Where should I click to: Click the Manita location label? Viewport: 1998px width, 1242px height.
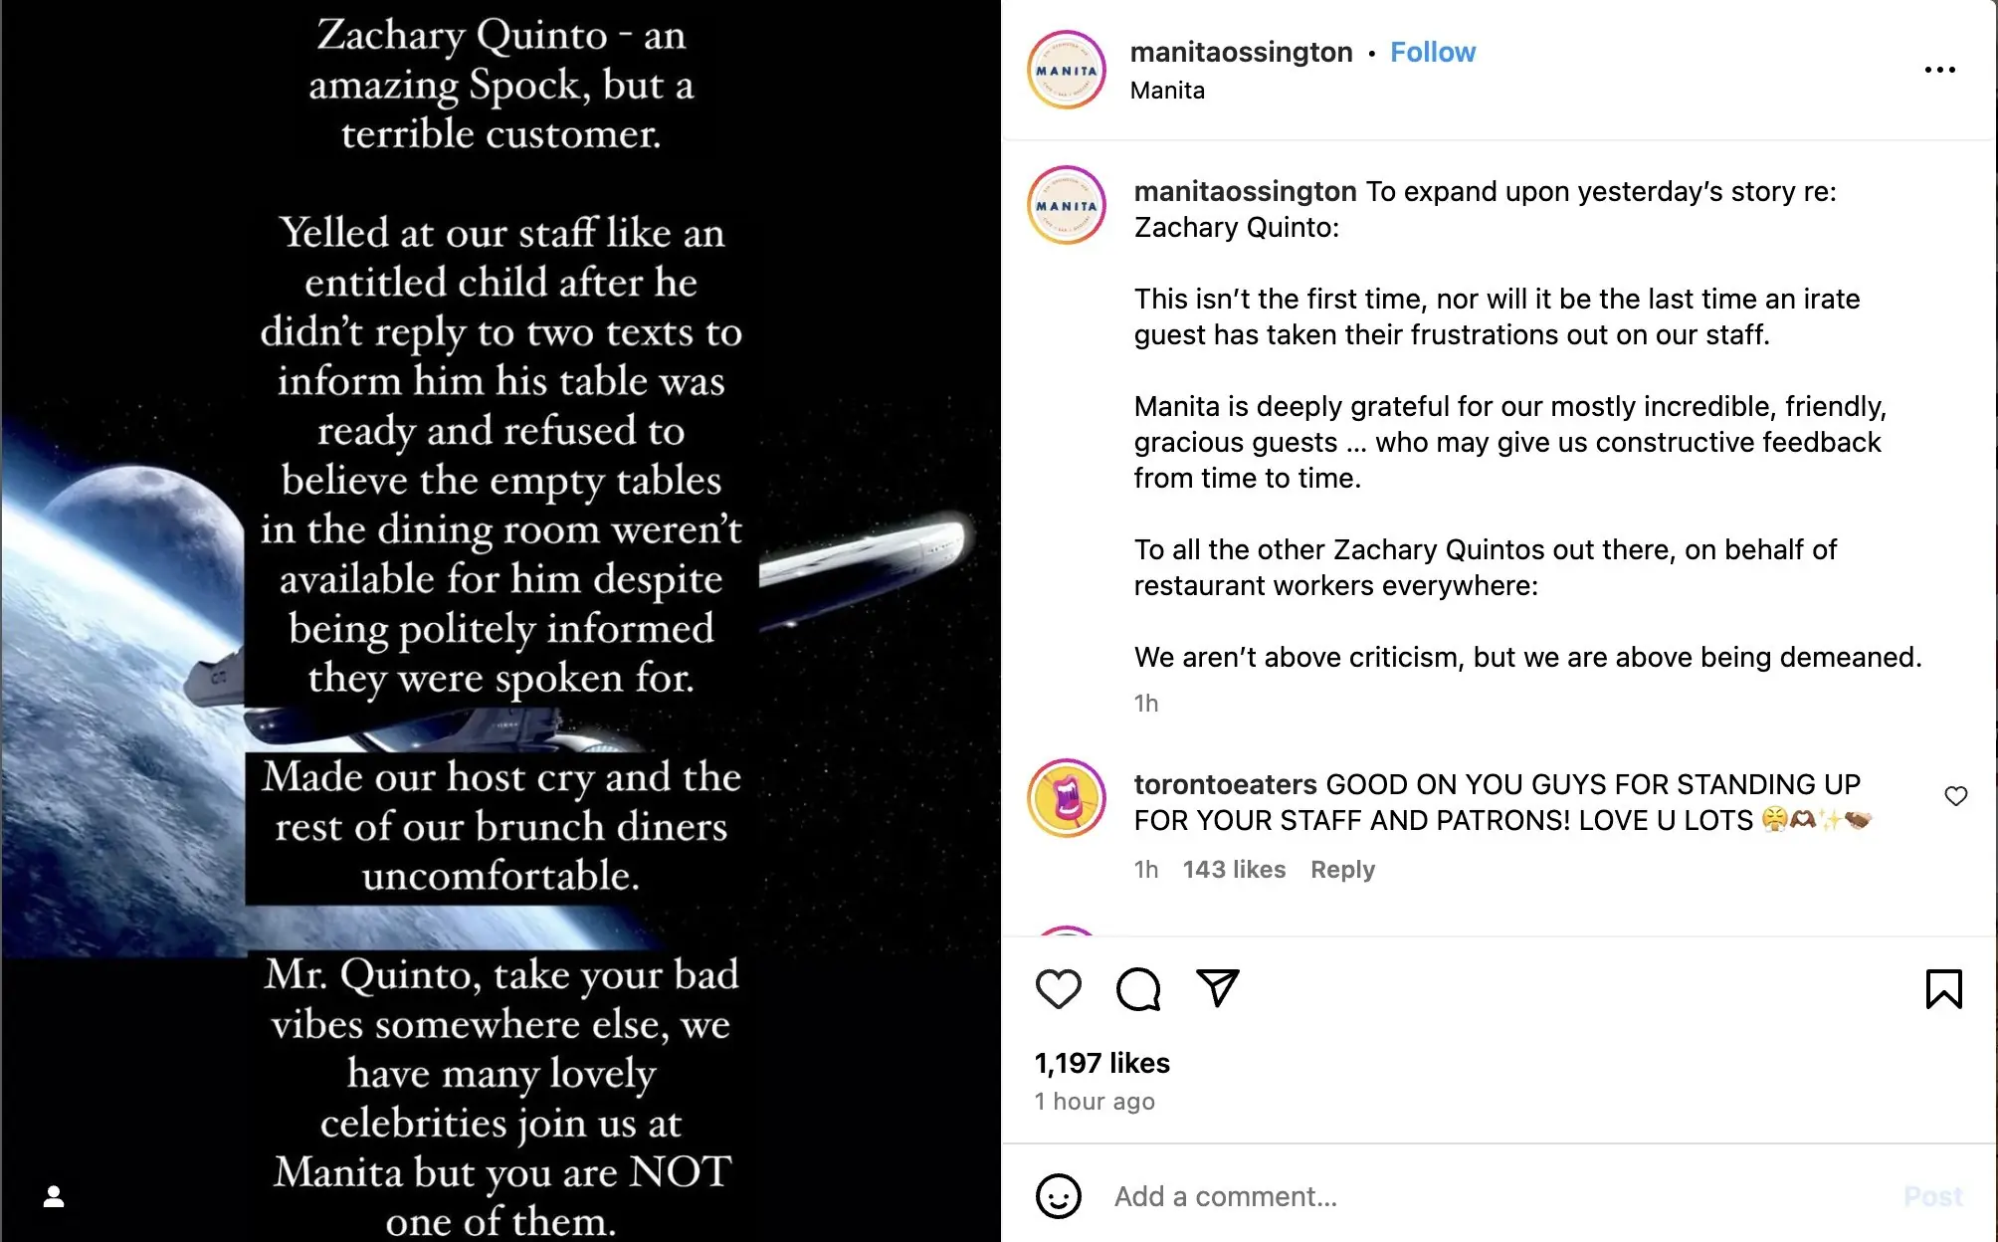click(x=1166, y=91)
